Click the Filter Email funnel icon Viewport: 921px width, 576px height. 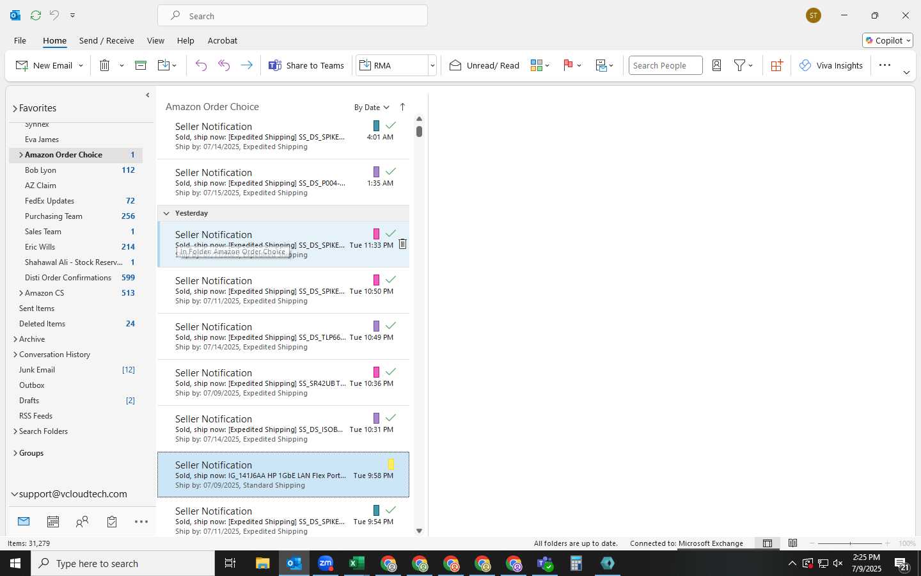pyautogui.click(x=739, y=65)
